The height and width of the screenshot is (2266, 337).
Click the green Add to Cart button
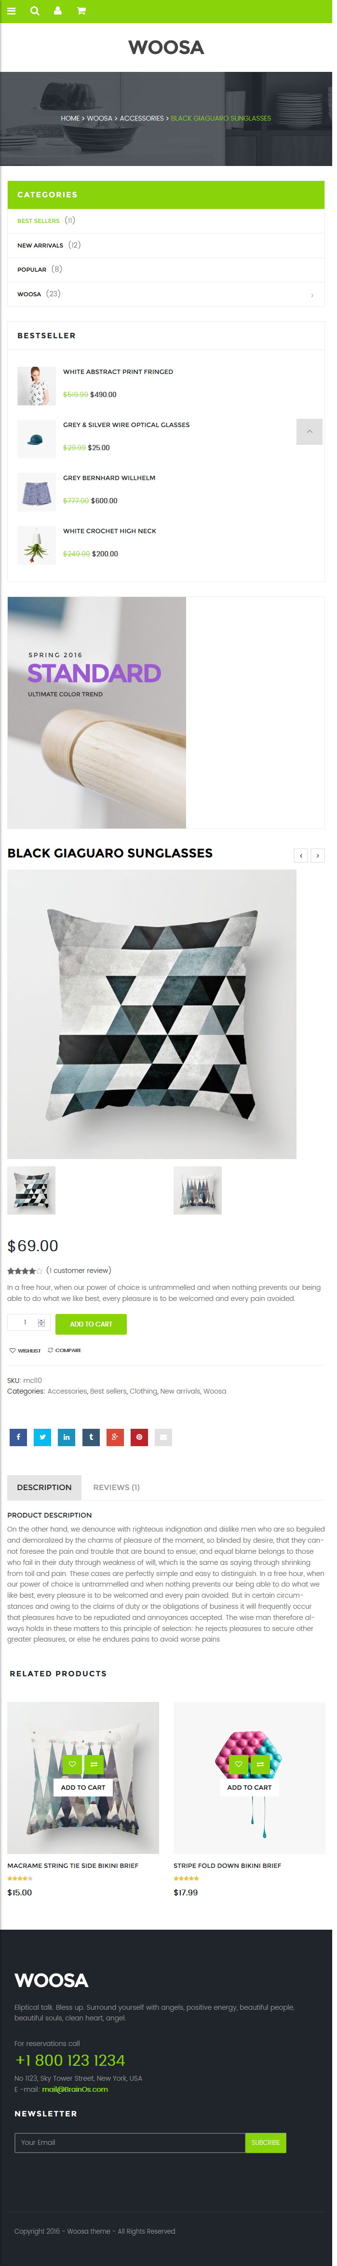click(91, 1324)
